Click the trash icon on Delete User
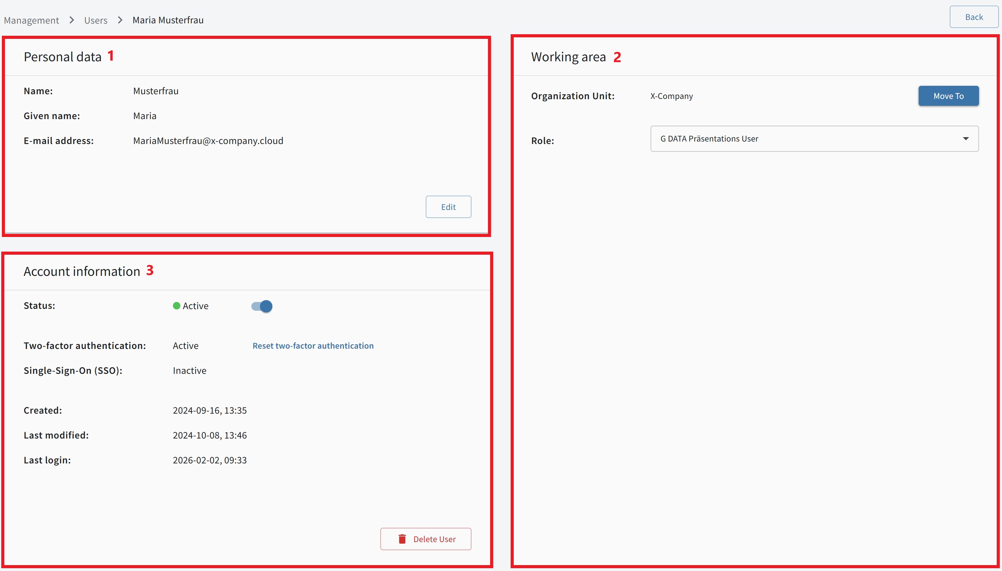The image size is (1002, 571). 402,539
